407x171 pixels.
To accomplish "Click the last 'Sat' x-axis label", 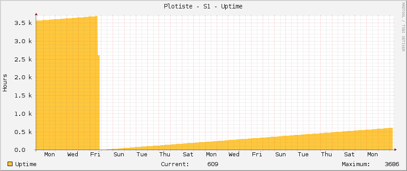I will tap(349, 155).
